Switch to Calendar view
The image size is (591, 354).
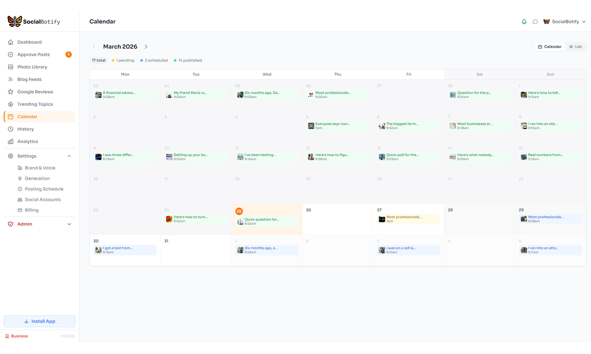(x=549, y=46)
